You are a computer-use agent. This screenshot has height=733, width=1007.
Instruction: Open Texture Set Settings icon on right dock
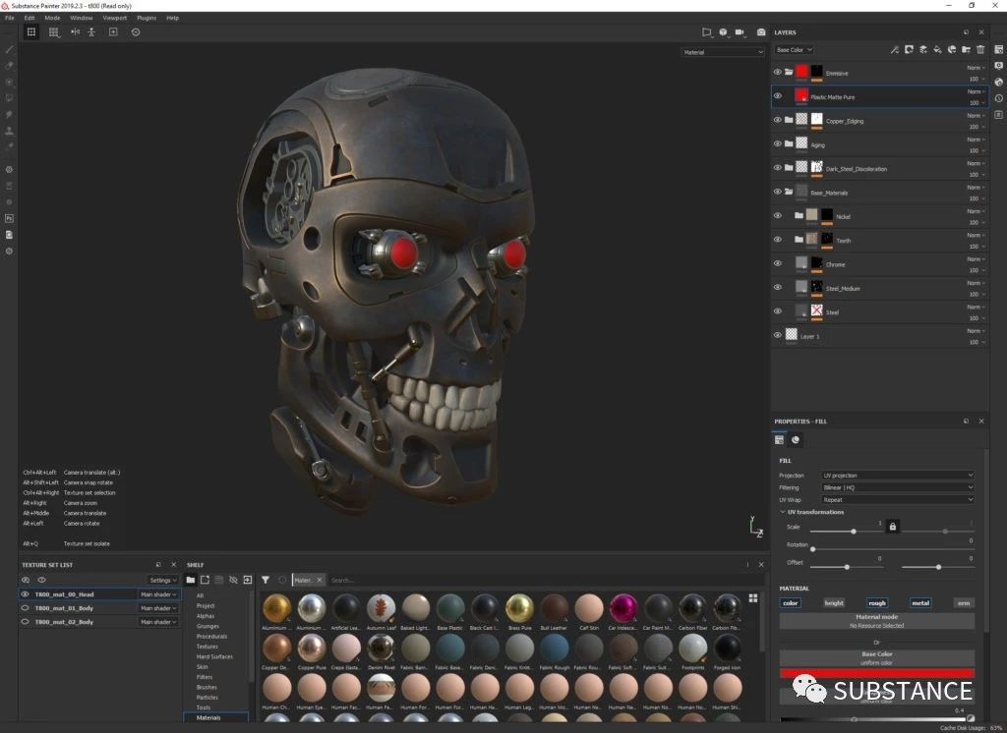[x=999, y=49]
